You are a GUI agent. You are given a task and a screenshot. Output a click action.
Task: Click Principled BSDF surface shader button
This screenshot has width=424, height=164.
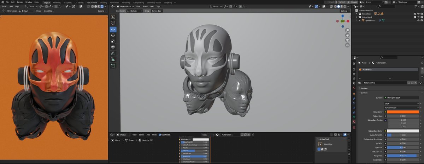click(401, 97)
